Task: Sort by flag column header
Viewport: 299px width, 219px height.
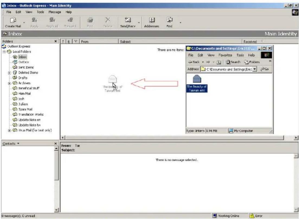Action: [76, 42]
